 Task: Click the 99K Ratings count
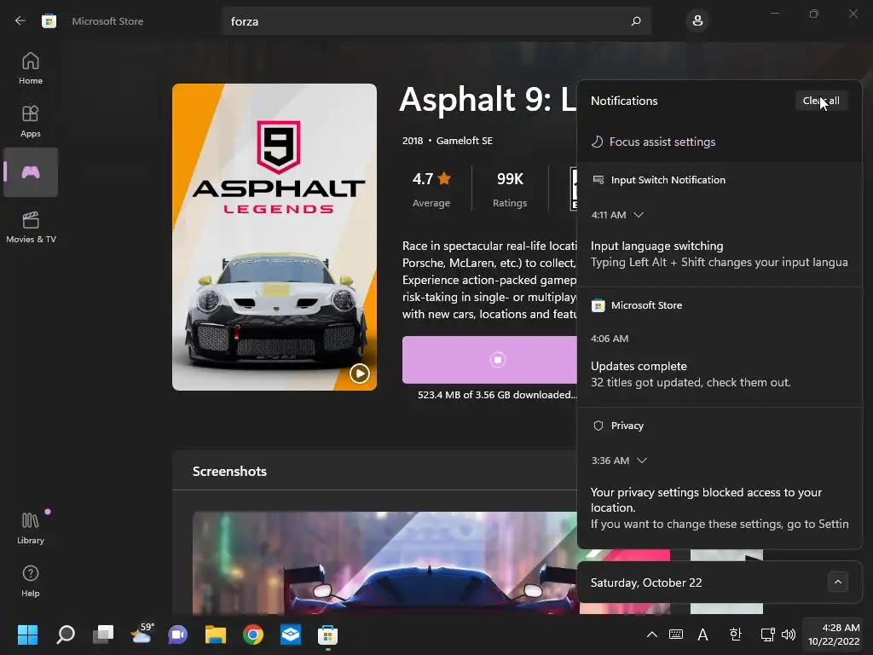[510, 189]
